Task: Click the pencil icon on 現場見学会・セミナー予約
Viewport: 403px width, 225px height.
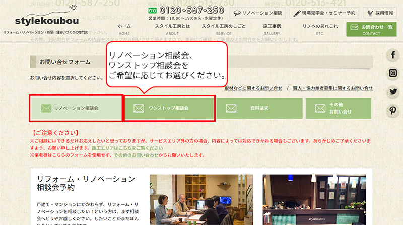Action: [x=297, y=13]
